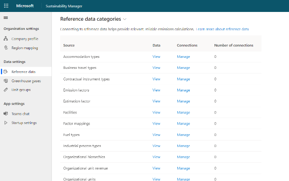Manage connections for Facilities
The image size is (289, 181).
point(183,113)
